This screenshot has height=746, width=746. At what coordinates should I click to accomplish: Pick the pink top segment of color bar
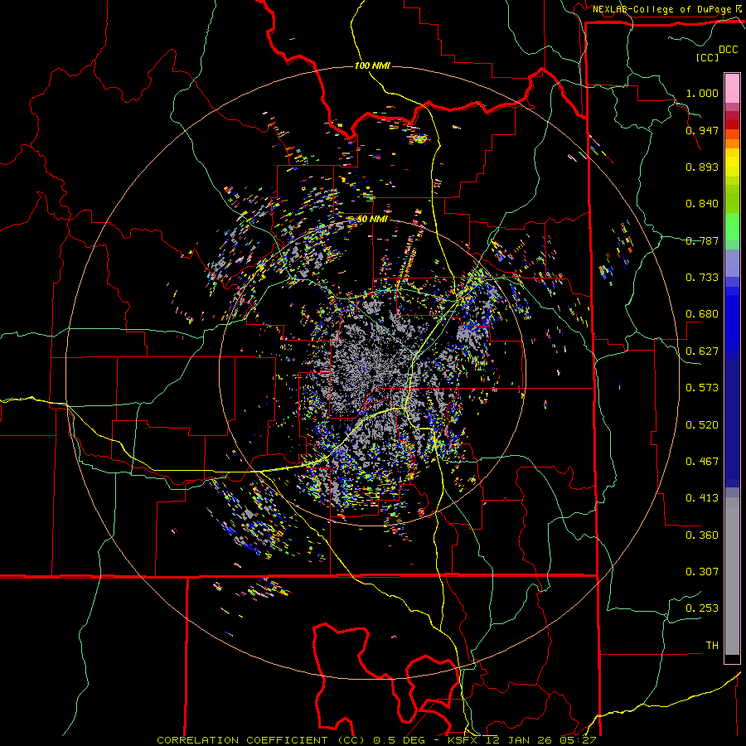tap(732, 88)
